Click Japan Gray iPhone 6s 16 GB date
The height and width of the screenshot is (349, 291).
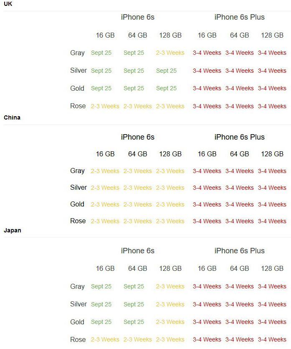[101, 287]
